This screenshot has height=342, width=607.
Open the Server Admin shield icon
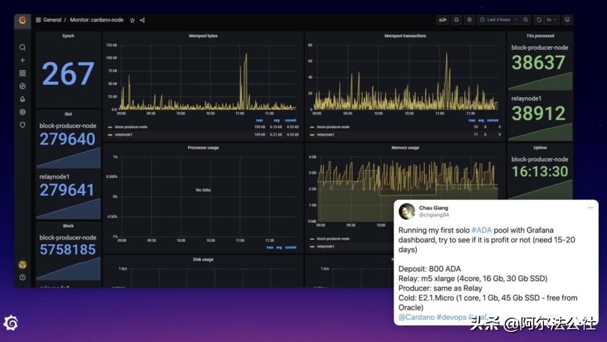[22, 125]
